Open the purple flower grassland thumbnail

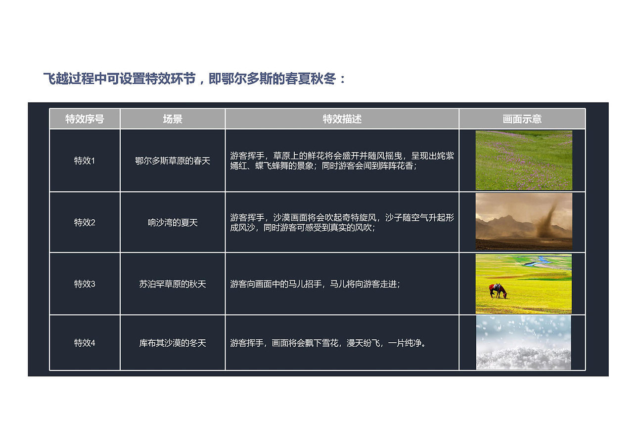tap(524, 161)
